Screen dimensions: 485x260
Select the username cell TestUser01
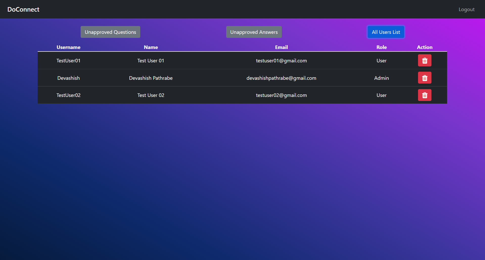[68, 61]
